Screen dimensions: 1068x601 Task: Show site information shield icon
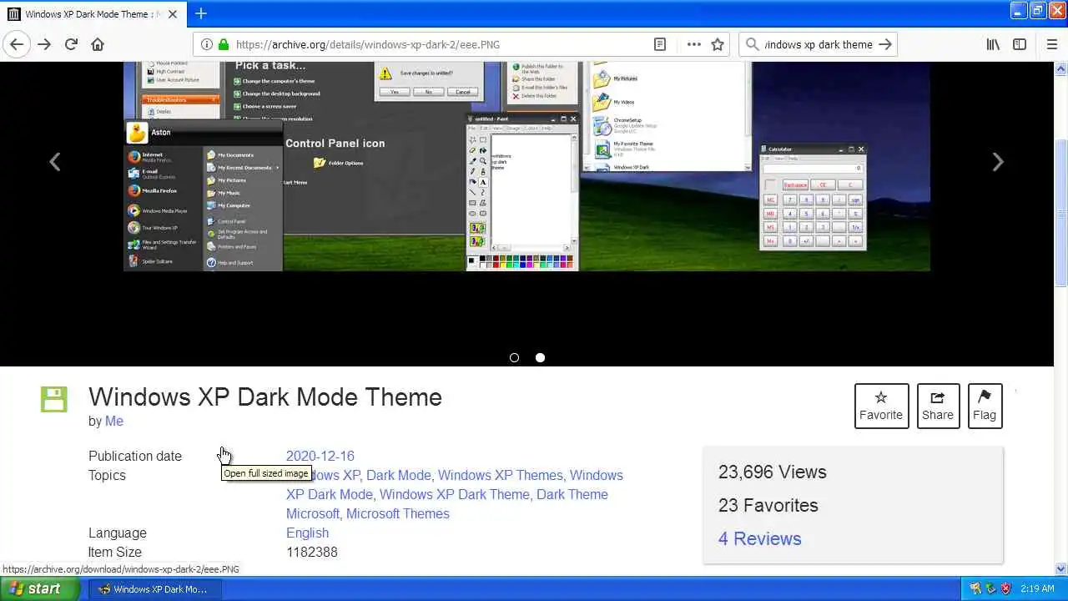tap(206, 44)
